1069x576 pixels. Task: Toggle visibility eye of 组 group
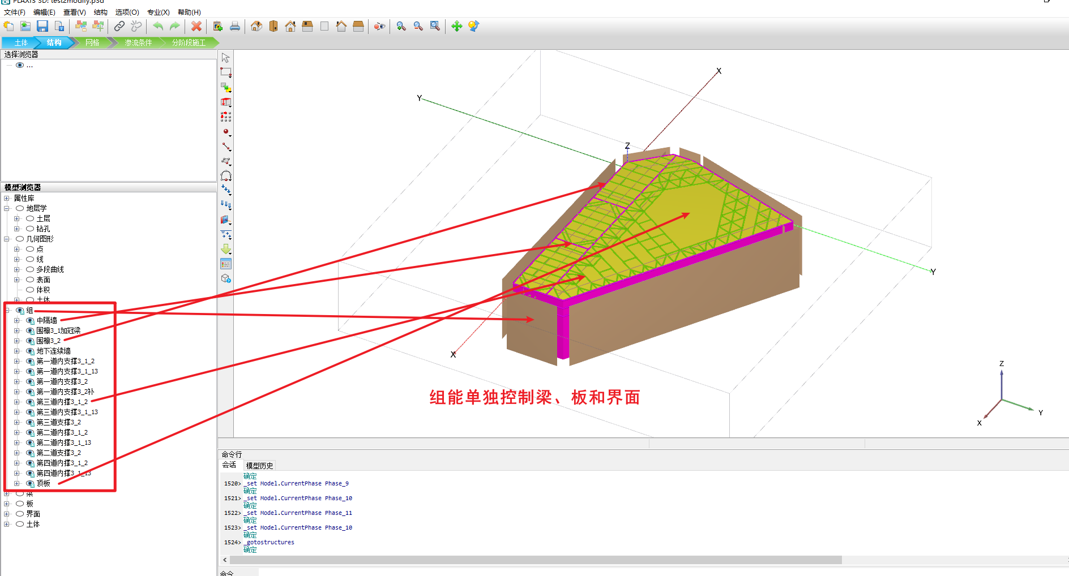pos(20,311)
